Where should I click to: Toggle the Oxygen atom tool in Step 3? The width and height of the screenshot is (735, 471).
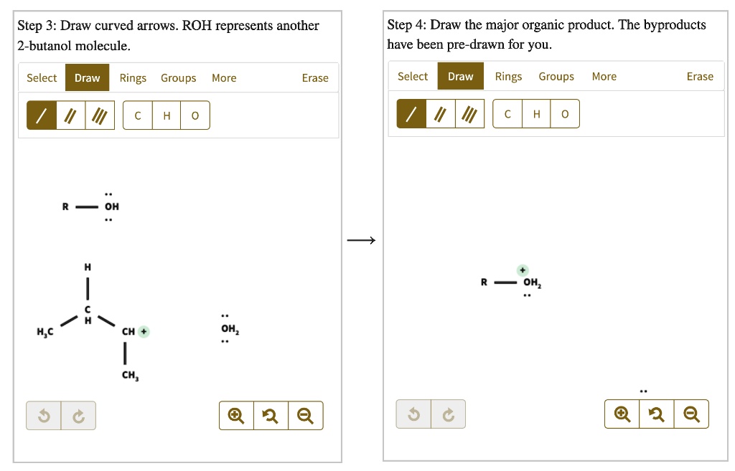[x=195, y=115]
